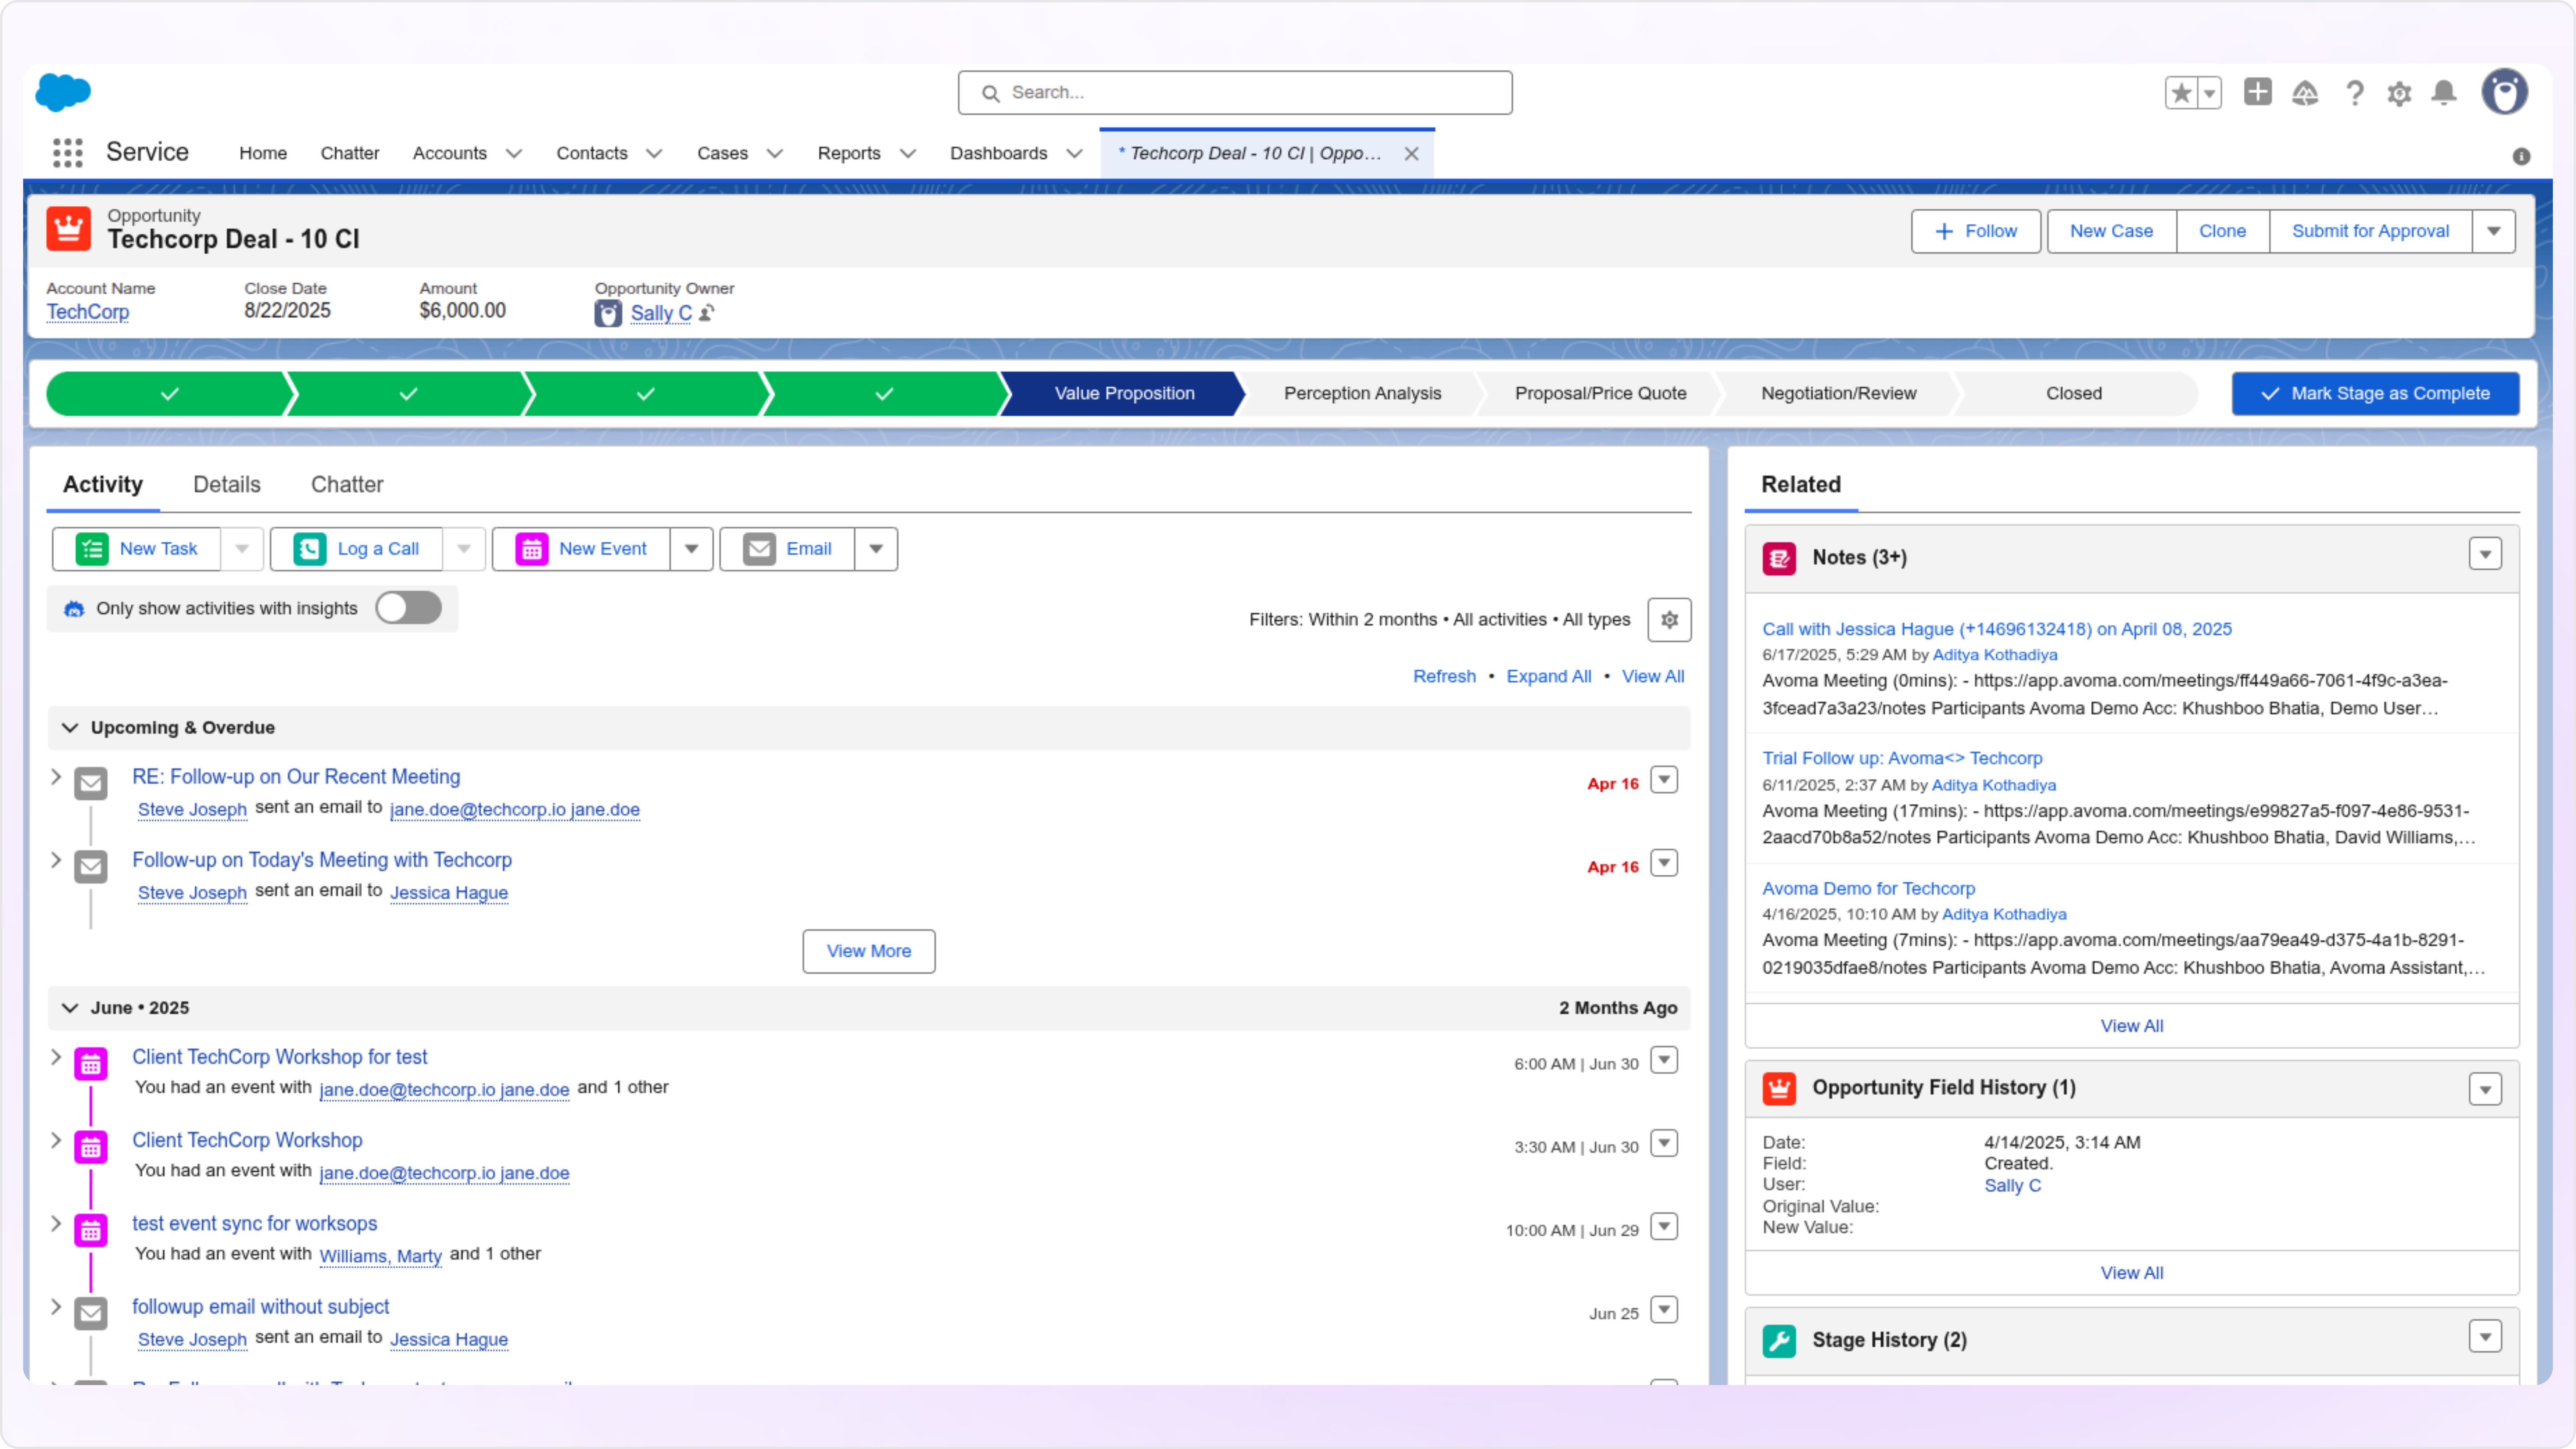
Task: Click event icon for test event sync for worksops
Action: [91, 1231]
